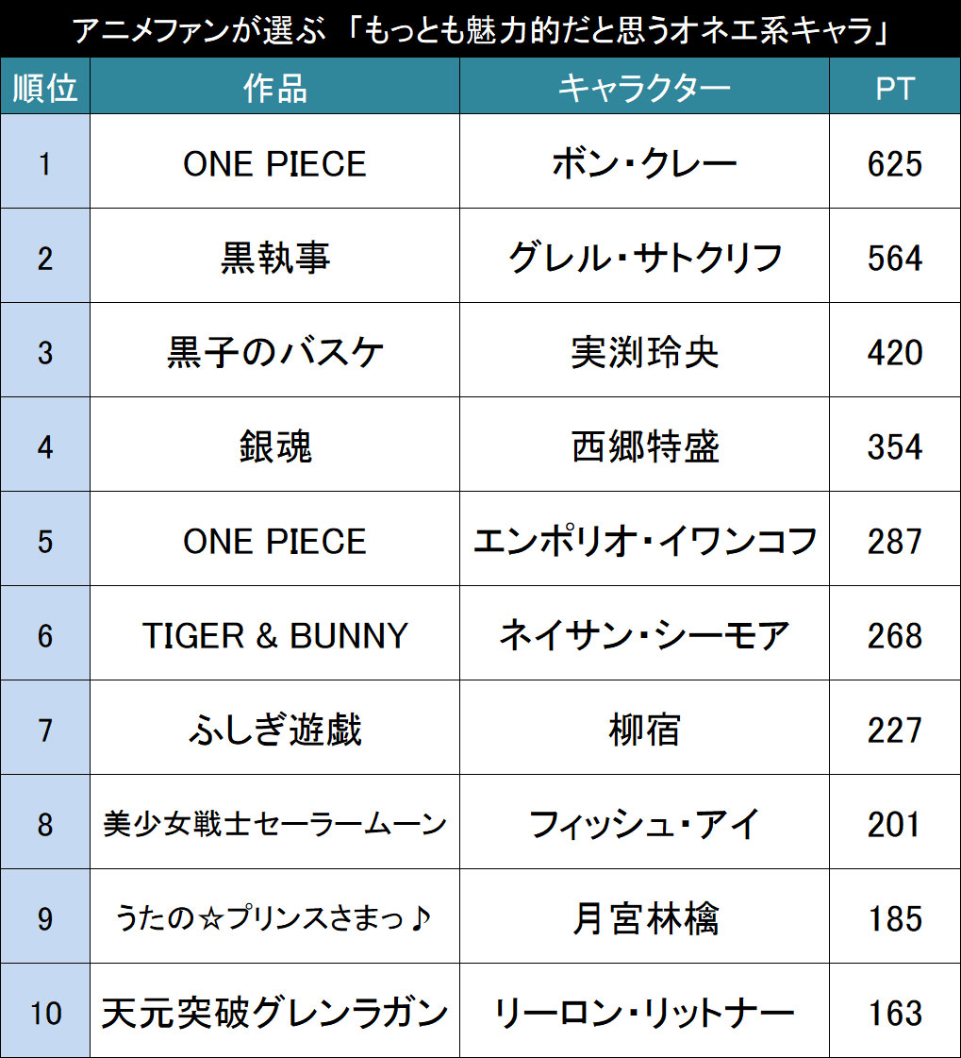Click the キャラクター column header
Image resolution: width=961 pixels, height=1058 pixels.
[x=644, y=87]
